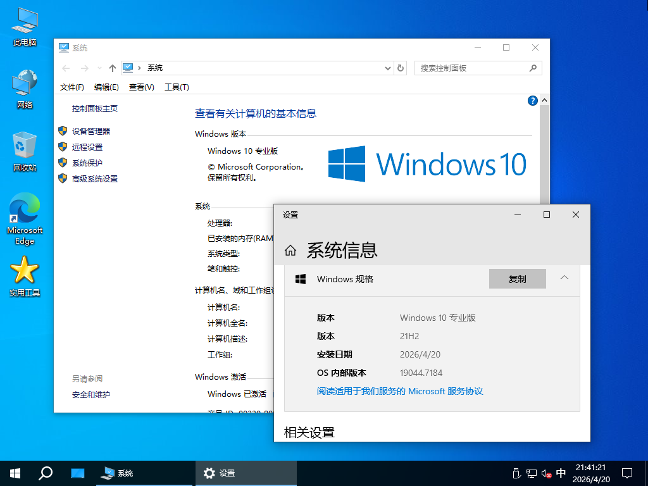The height and width of the screenshot is (486, 648).
Task: Click the scroll-up arrow in 系统 window
Action: [545, 101]
